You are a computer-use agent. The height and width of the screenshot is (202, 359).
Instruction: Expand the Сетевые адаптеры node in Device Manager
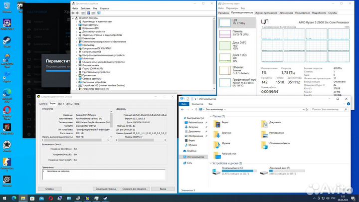(76, 79)
